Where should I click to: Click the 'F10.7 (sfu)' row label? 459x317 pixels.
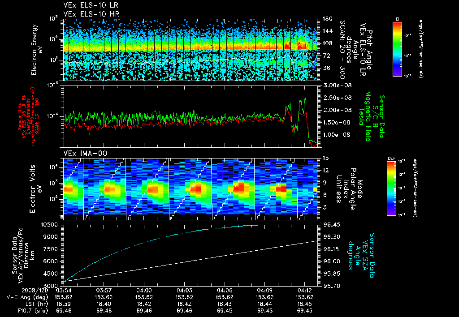(33, 311)
